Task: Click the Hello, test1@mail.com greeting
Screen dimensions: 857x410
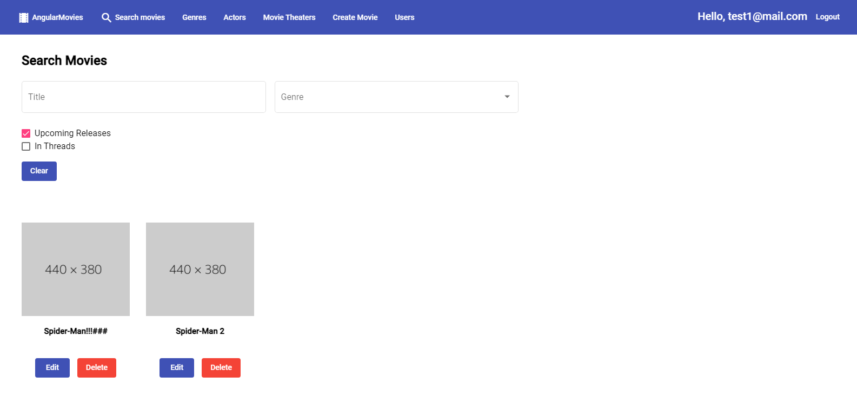Action: 752,17
